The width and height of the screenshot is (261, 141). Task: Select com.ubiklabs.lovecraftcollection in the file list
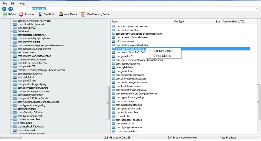[x=132, y=45]
